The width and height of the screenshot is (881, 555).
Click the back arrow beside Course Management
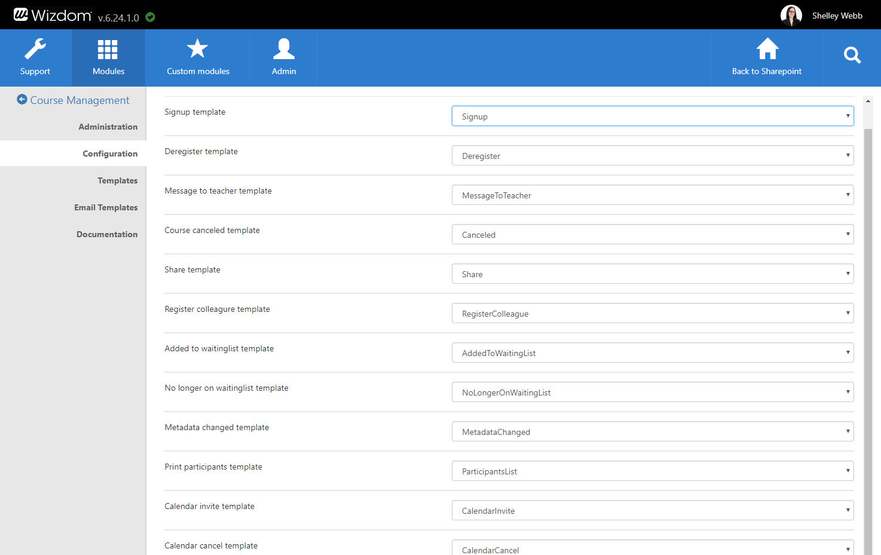point(22,100)
